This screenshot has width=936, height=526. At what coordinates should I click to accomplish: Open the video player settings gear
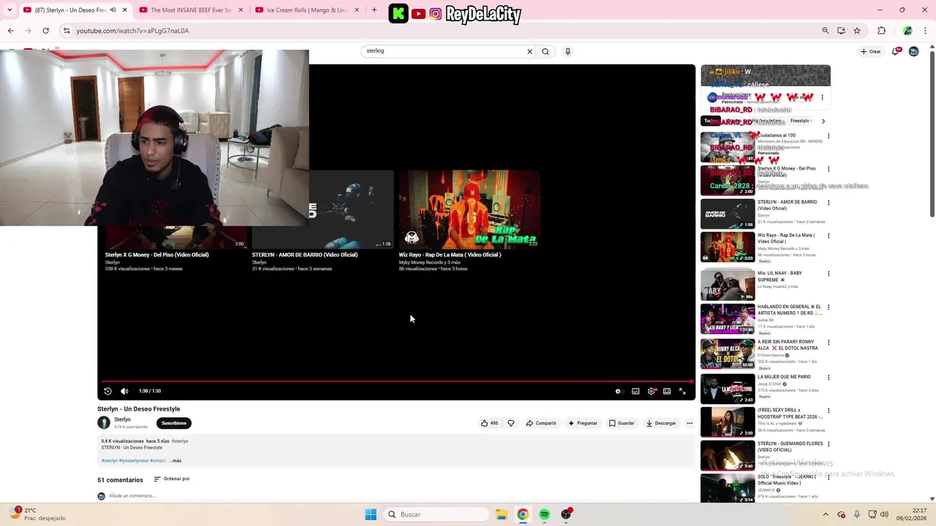(652, 391)
